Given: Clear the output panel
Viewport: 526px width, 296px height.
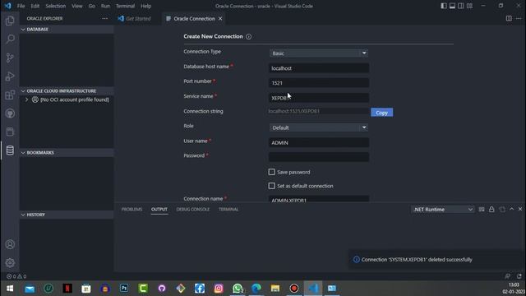Looking at the screenshot, I should pyautogui.click(x=482, y=210).
